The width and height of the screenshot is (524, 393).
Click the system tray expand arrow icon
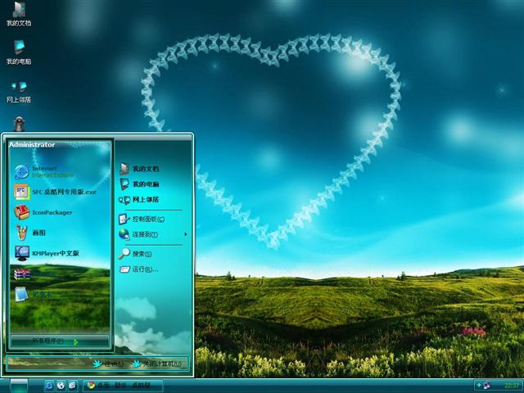(479, 386)
